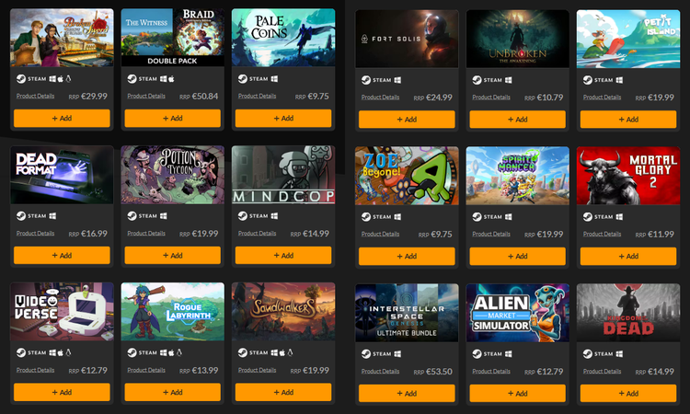
Task: Add Dead Format to the bundle
Action: tap(62, 255)
